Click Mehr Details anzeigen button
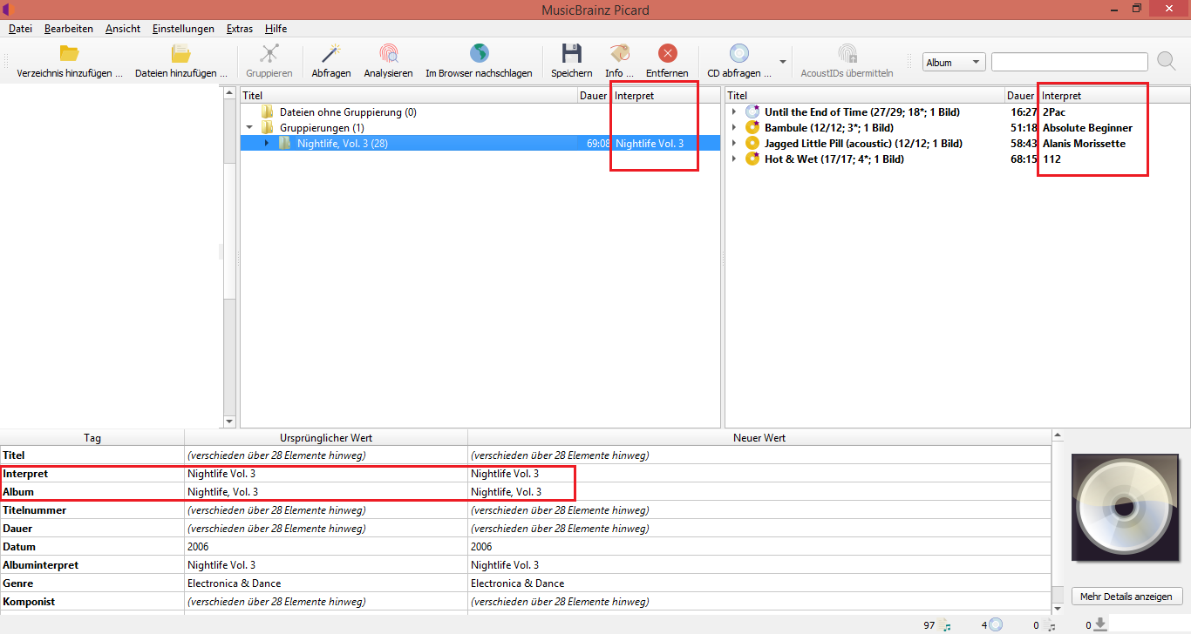Image resolution: width=1191 pixels, height=634 pixels. (1127, 597)
